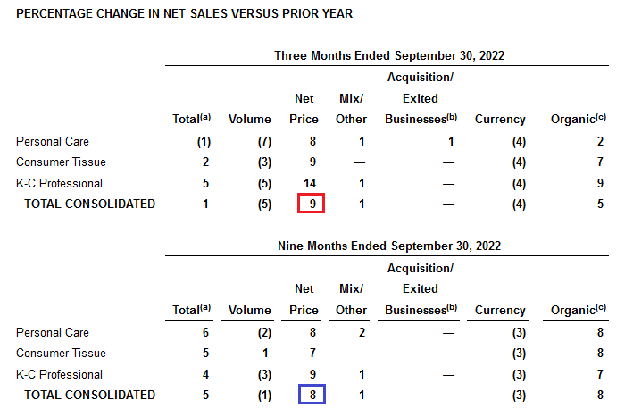Screen dimensions: 625x408
Task: Click K-C Professional Net Price value 14
Action: pos(310,183)
